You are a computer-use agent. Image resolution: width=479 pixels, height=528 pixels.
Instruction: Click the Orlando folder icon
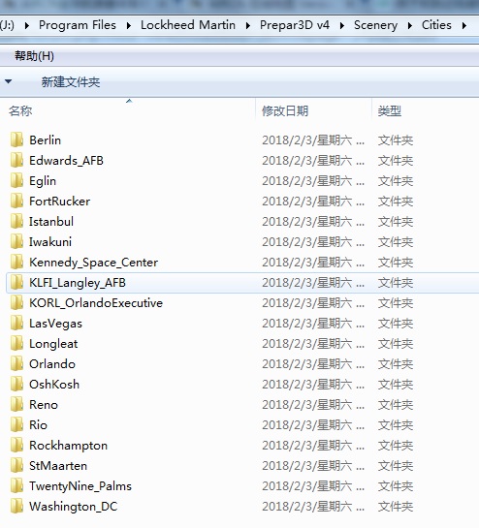(x=16, y=364)
